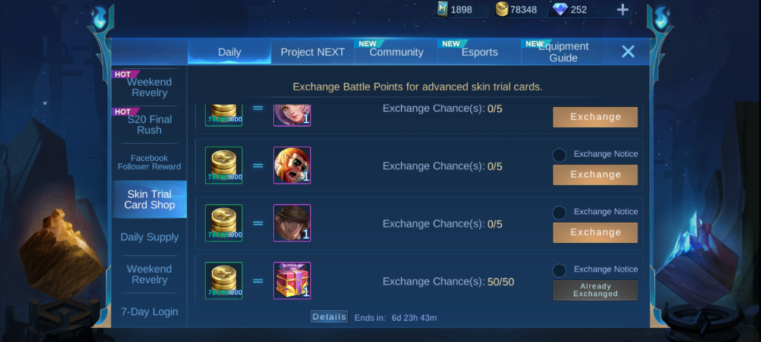Screen dimensions: 761x342
Task: Close the events panel with X
Action: pyautogui.click(x=628, y=52)
